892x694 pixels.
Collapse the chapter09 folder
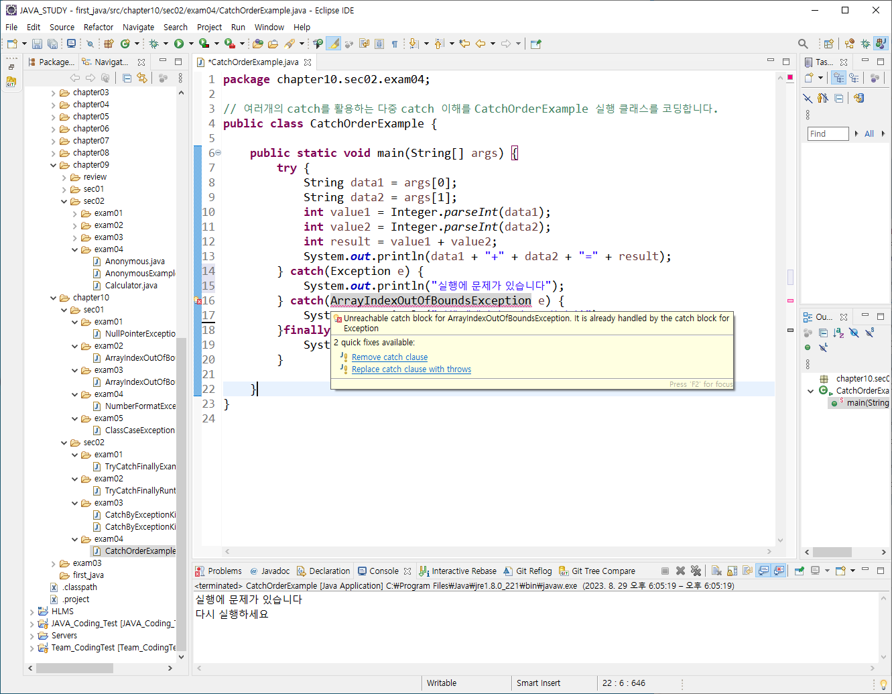click(54, 165)
